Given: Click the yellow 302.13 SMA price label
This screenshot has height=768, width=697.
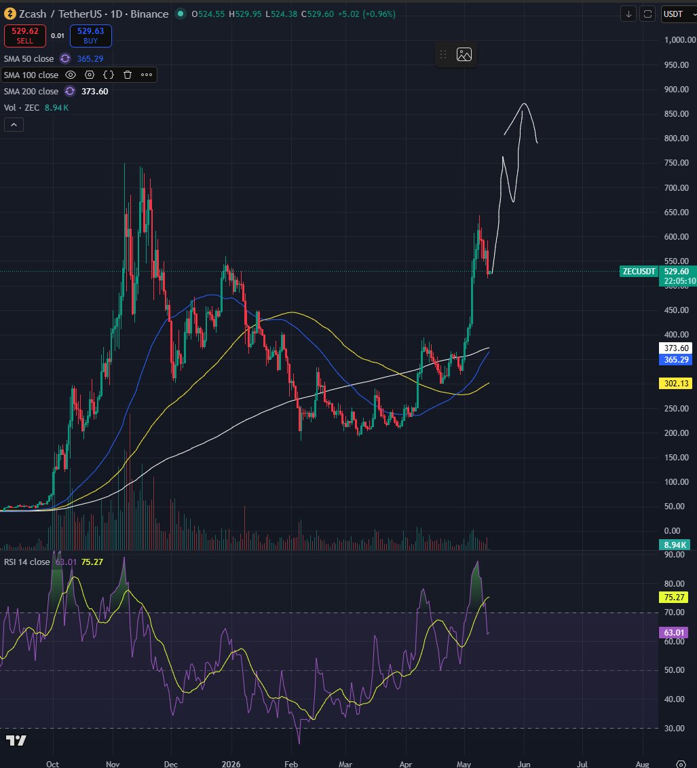Looking at the screenshot, I should (676, 384).
